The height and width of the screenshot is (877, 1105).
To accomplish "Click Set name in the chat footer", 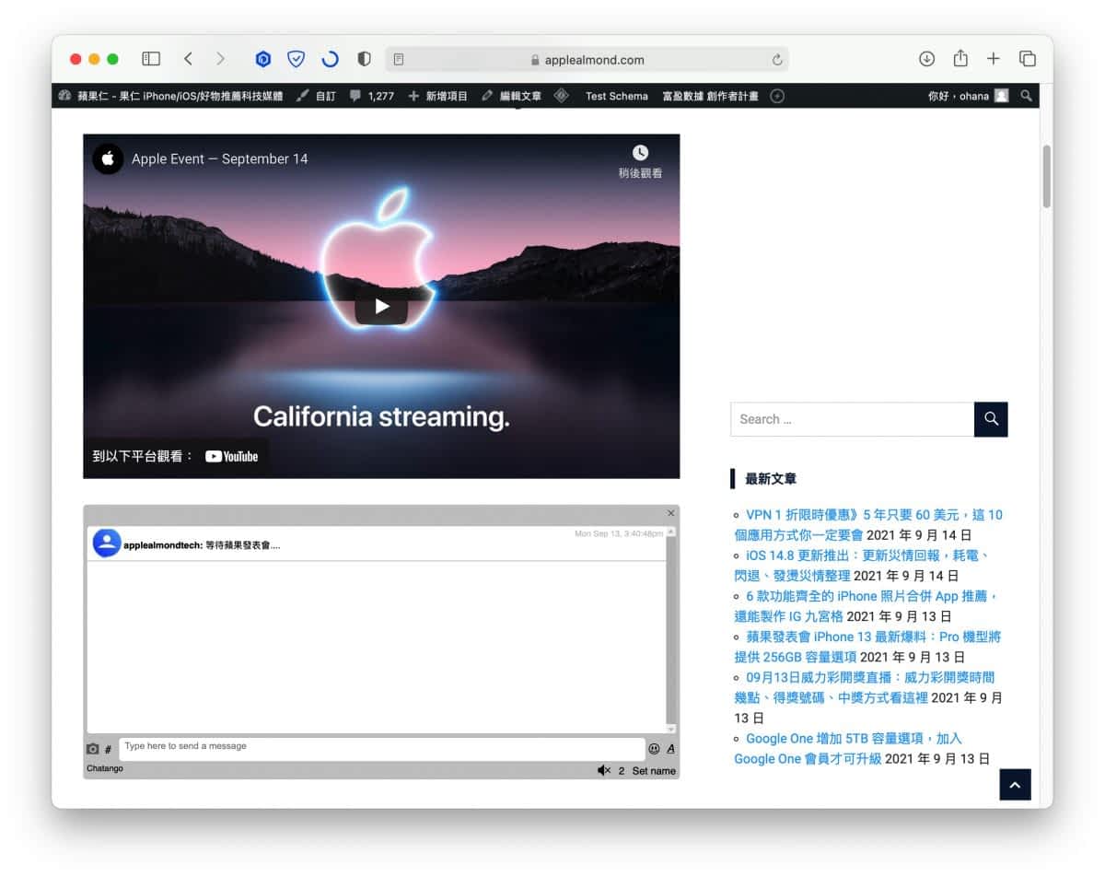I will coord(654,770).
